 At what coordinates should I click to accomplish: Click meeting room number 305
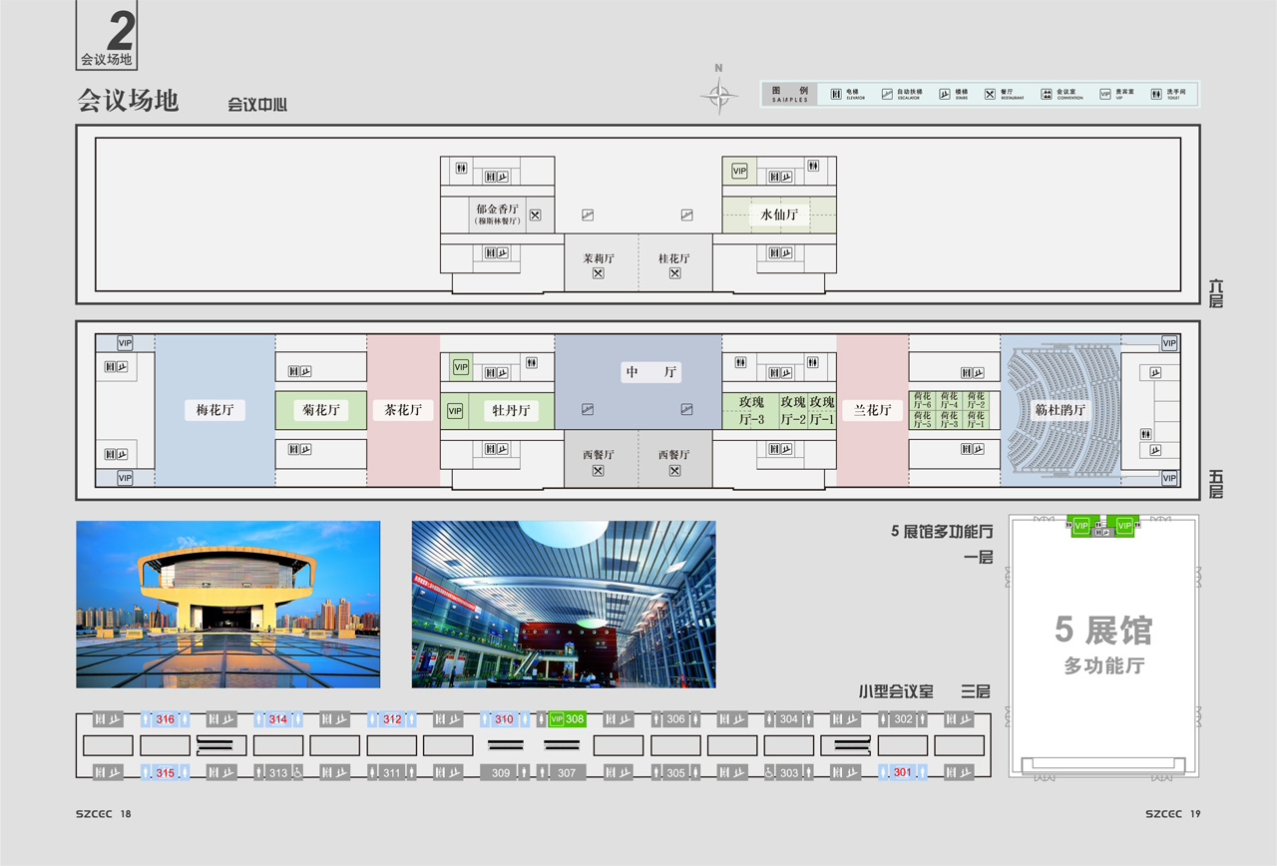[x=675, y=772]
